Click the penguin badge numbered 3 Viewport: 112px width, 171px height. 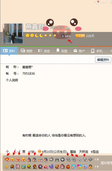35,160
